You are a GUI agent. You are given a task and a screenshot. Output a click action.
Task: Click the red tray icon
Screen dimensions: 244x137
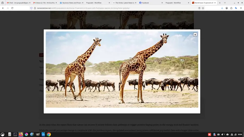(210, 135)
